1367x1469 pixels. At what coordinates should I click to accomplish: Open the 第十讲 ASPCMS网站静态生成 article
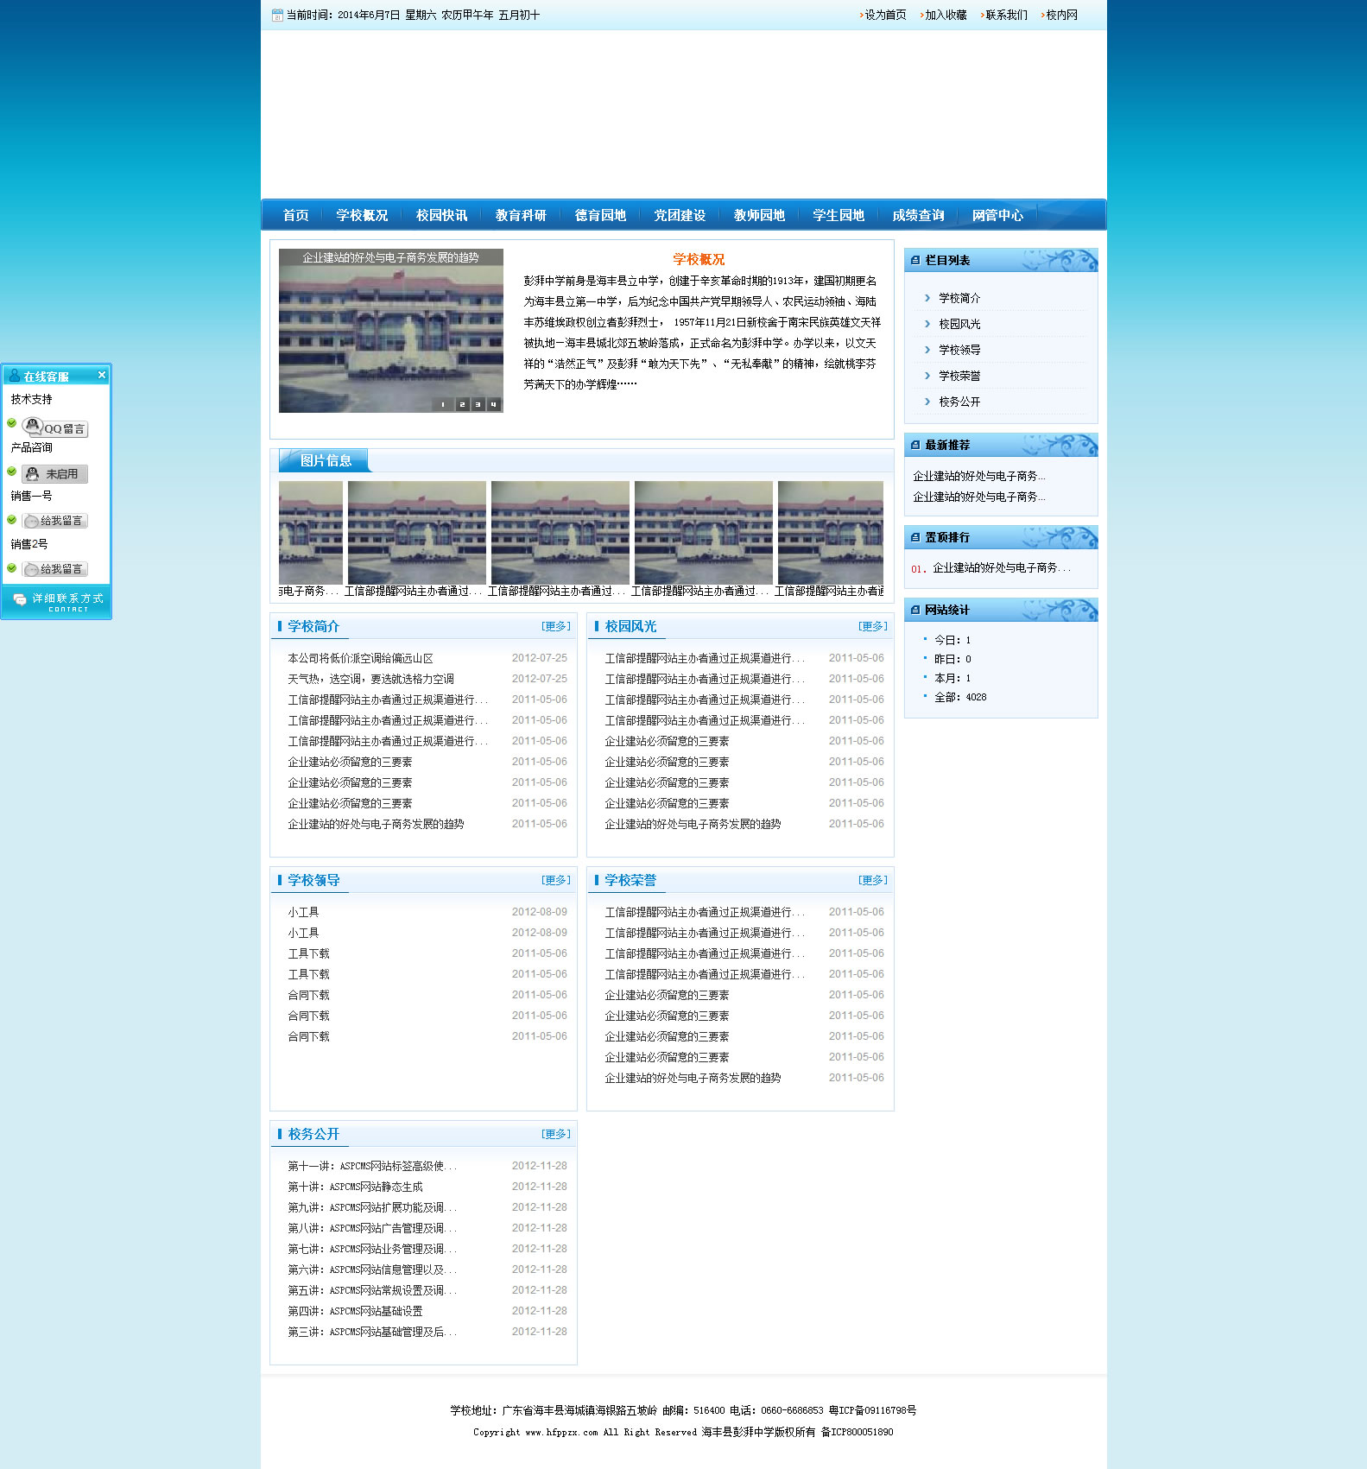(355, 1187)
